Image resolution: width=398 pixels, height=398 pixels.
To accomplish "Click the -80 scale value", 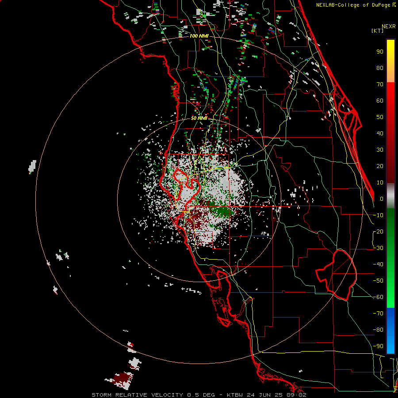I will 378,330.
